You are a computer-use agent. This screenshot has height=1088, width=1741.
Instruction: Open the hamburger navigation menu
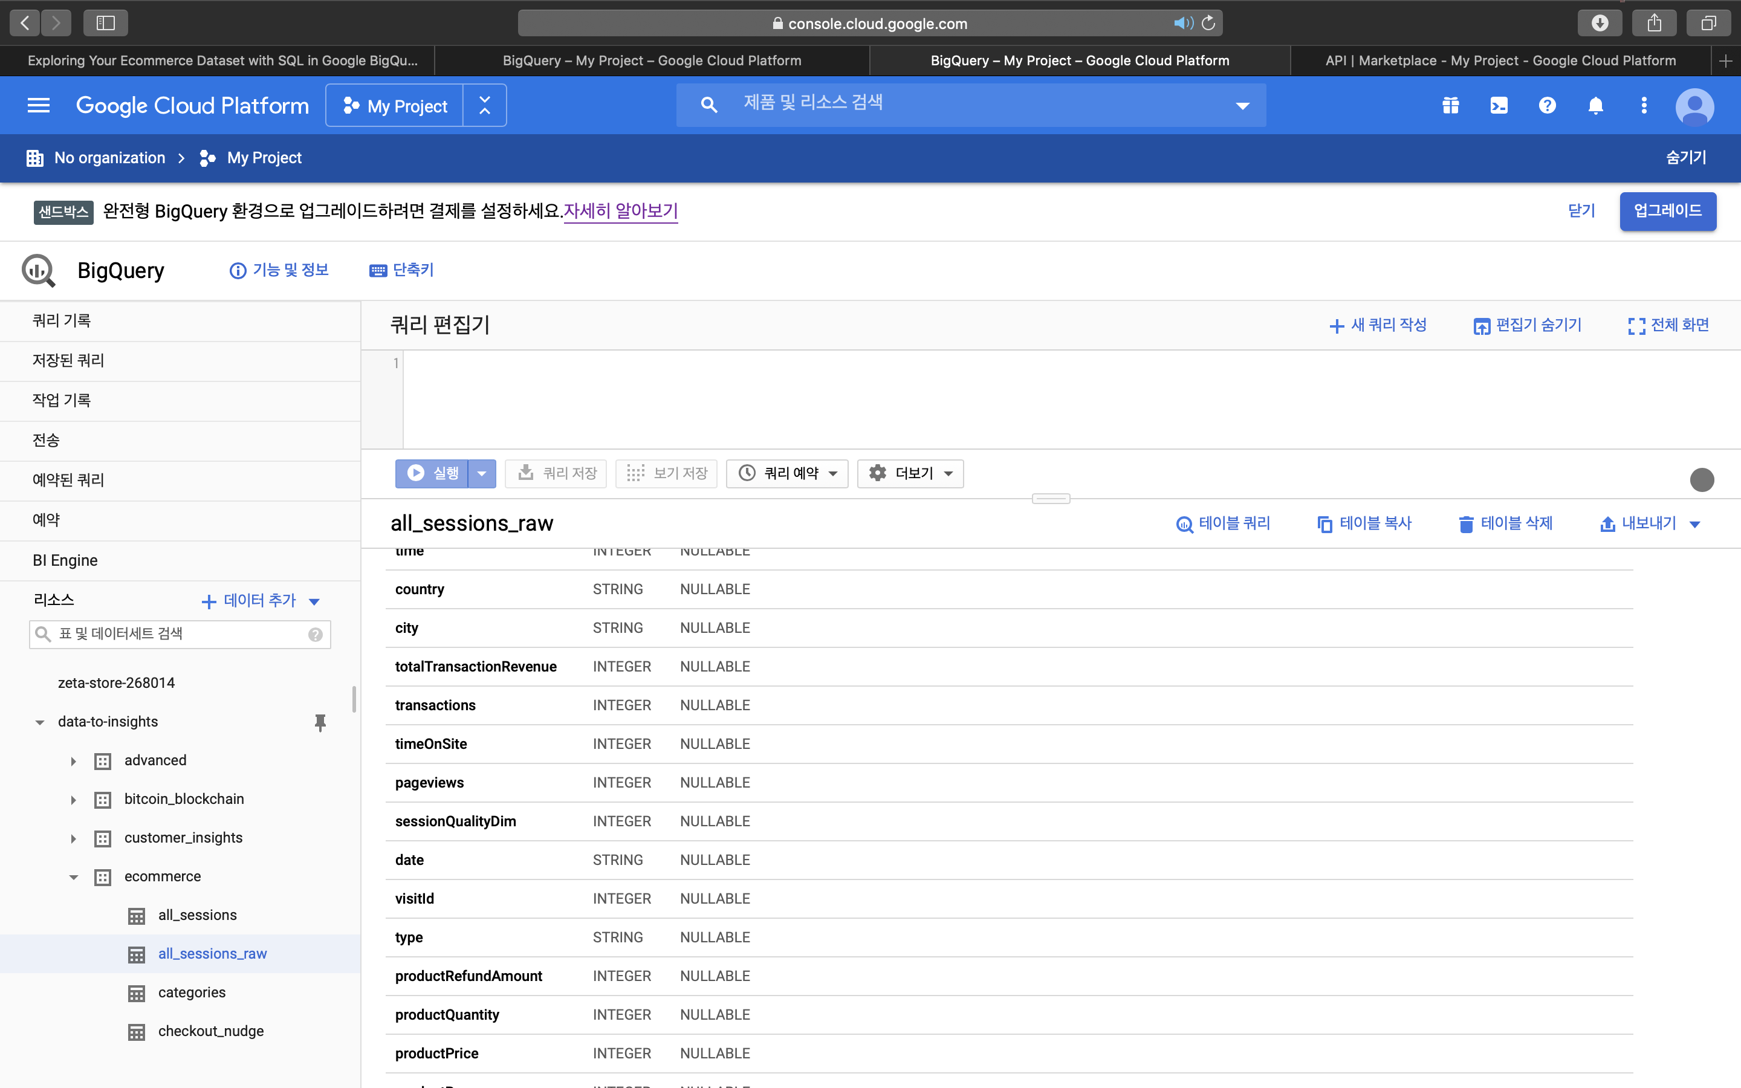pos(38,105)
